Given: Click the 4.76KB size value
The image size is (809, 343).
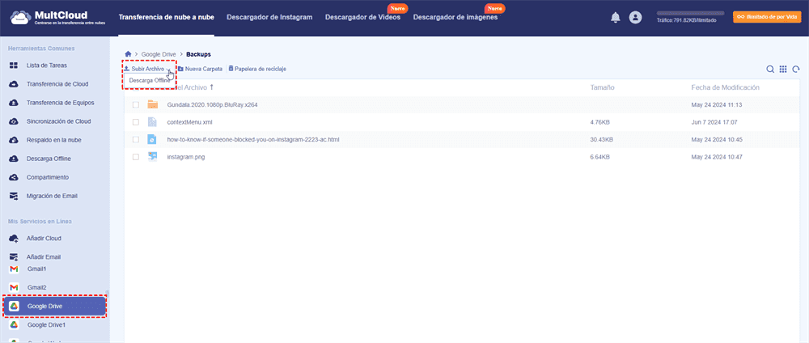Looking at the screenshot, I should tap(600, 122).
